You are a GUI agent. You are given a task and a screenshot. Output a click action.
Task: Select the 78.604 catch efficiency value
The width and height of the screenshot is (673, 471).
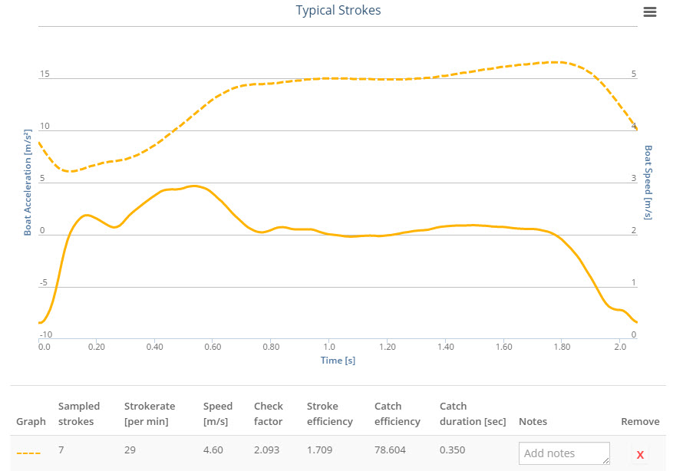click(390, 450)
